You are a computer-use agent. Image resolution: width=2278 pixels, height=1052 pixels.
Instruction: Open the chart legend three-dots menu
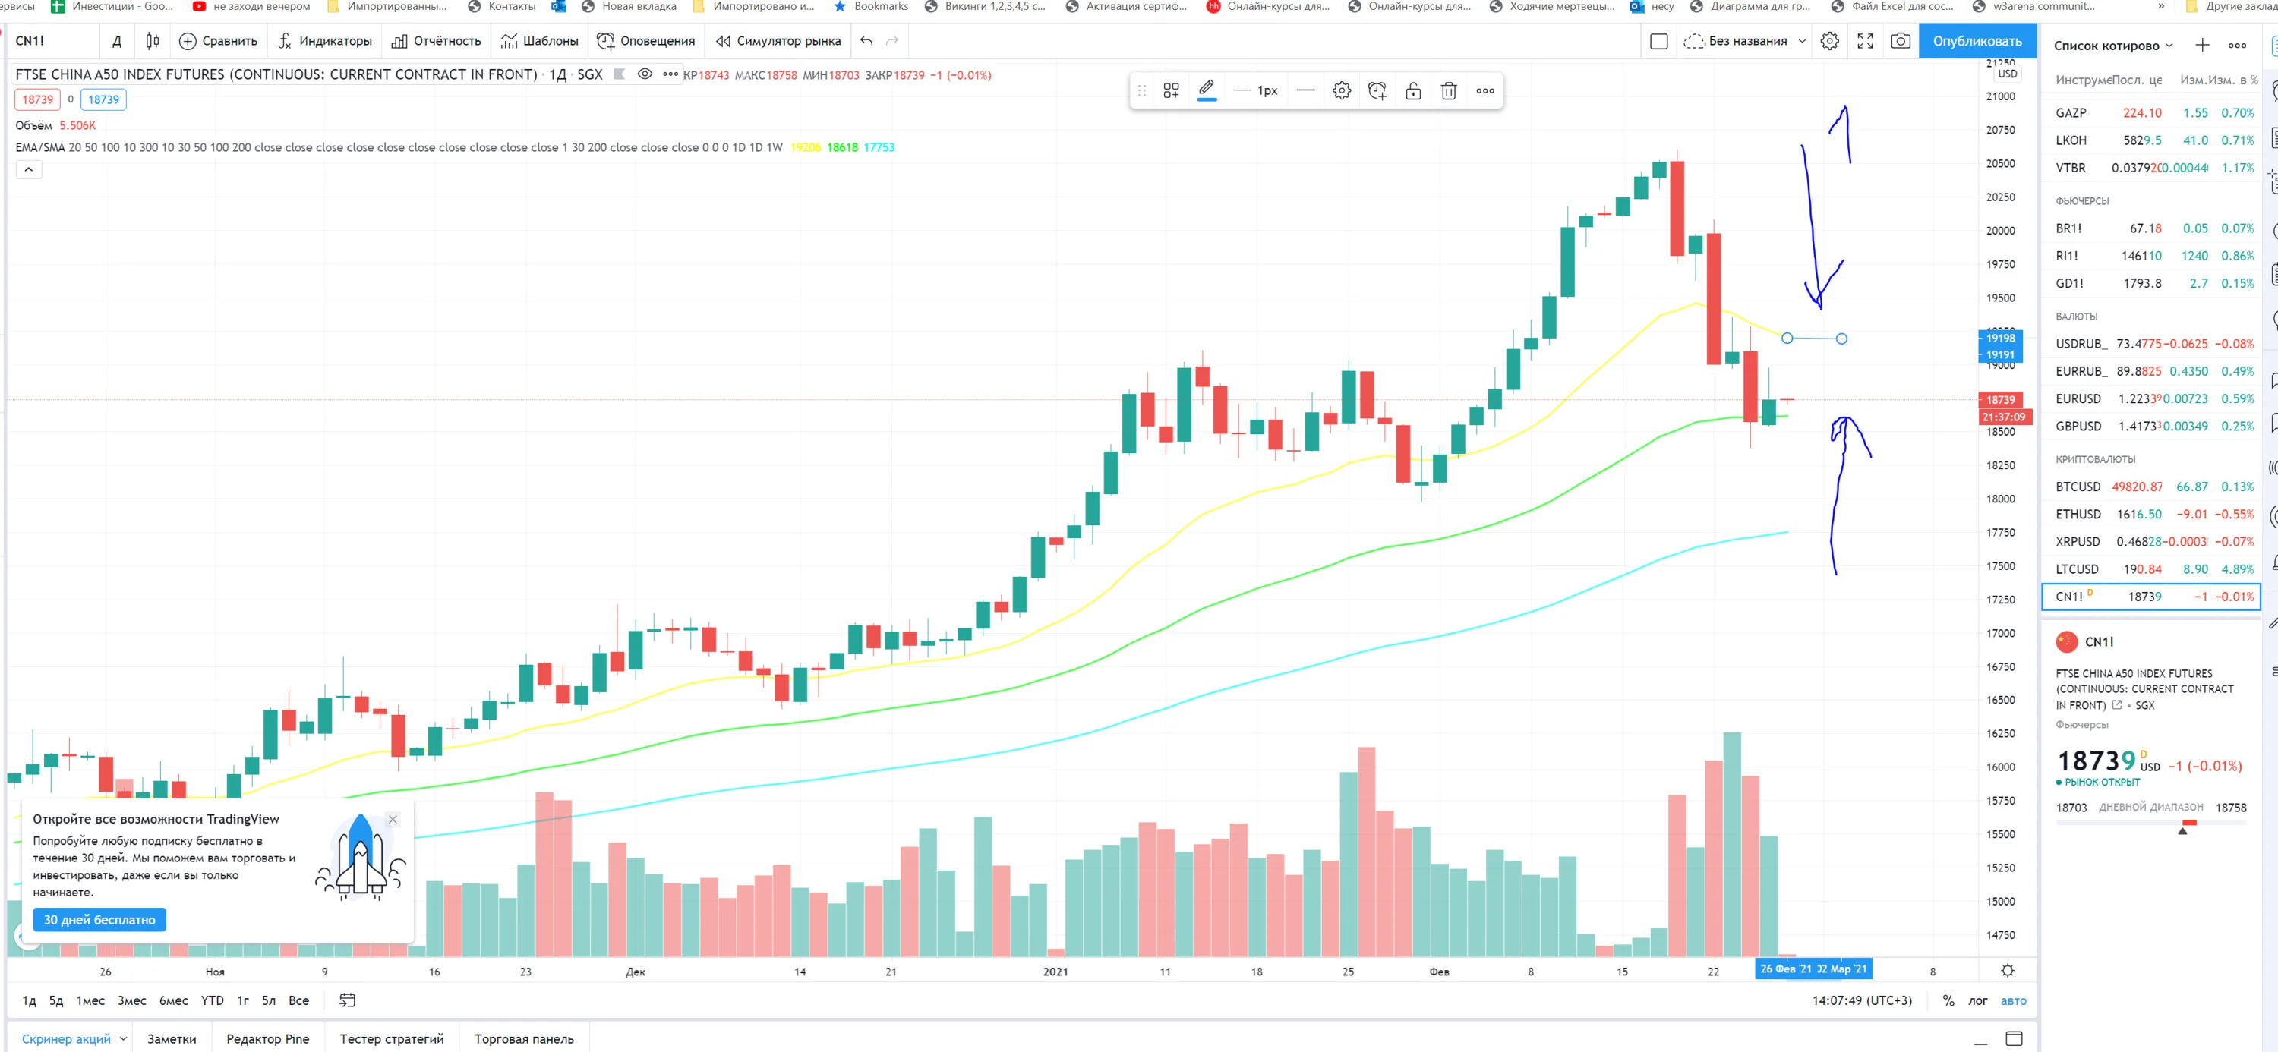(x=670, y=74)
